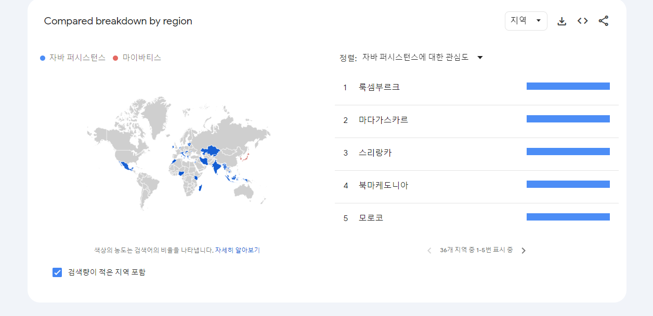The image size is (653, 316).
Task: Open the 지역 dropdown
Action: pyautogui.click(x=526, y=21)
